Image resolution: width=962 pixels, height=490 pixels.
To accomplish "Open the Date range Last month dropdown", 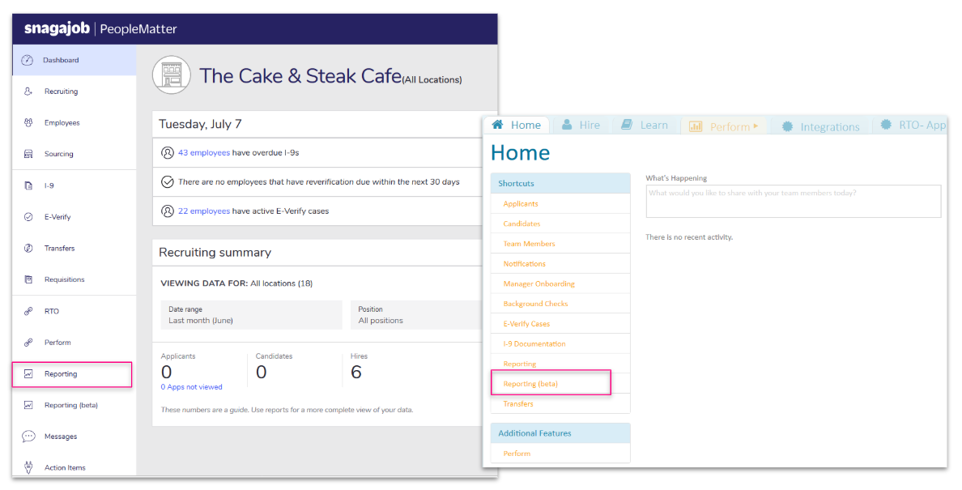I will (252, 315).
